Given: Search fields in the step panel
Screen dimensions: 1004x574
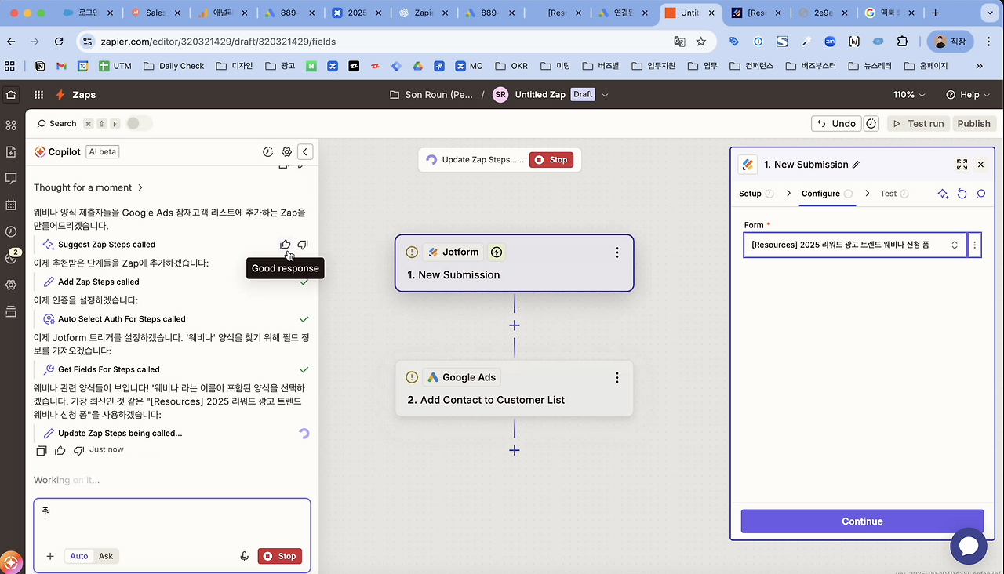Looking at the screenshot, I should (x=980, y=194).
